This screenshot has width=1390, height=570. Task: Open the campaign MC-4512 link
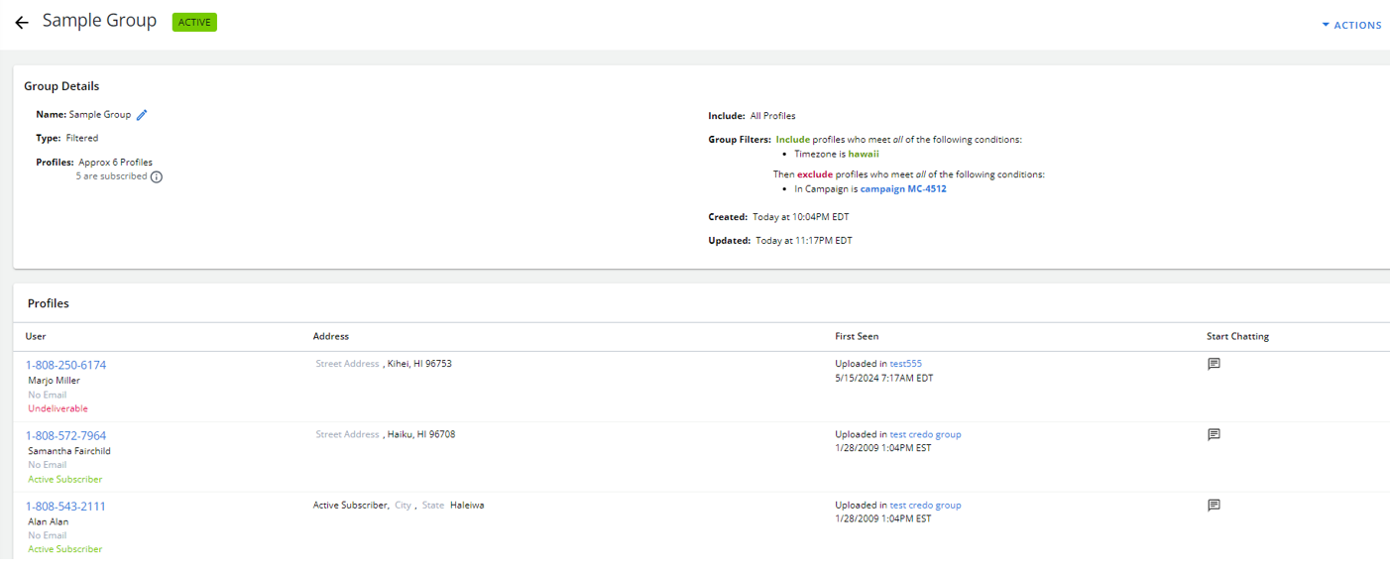902,188
